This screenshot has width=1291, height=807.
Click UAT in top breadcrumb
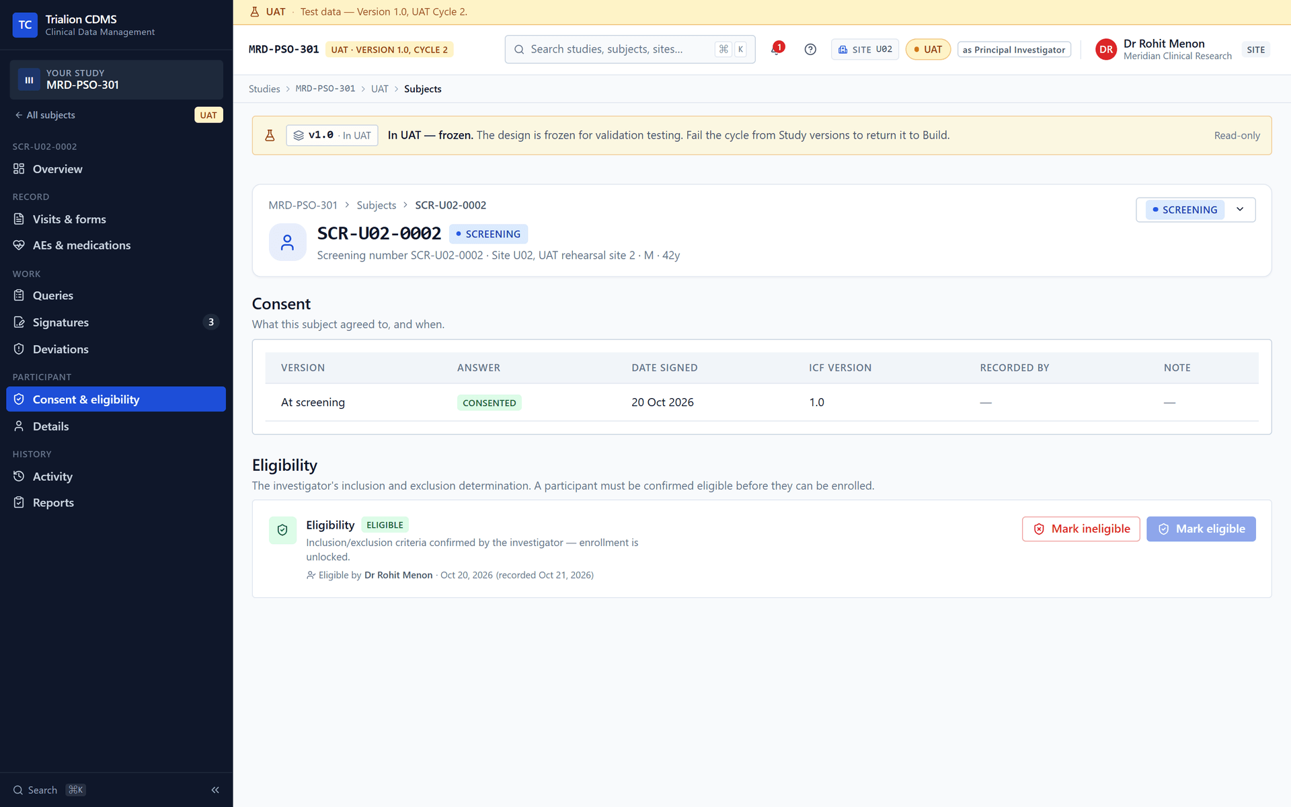[x=379, y=89]
